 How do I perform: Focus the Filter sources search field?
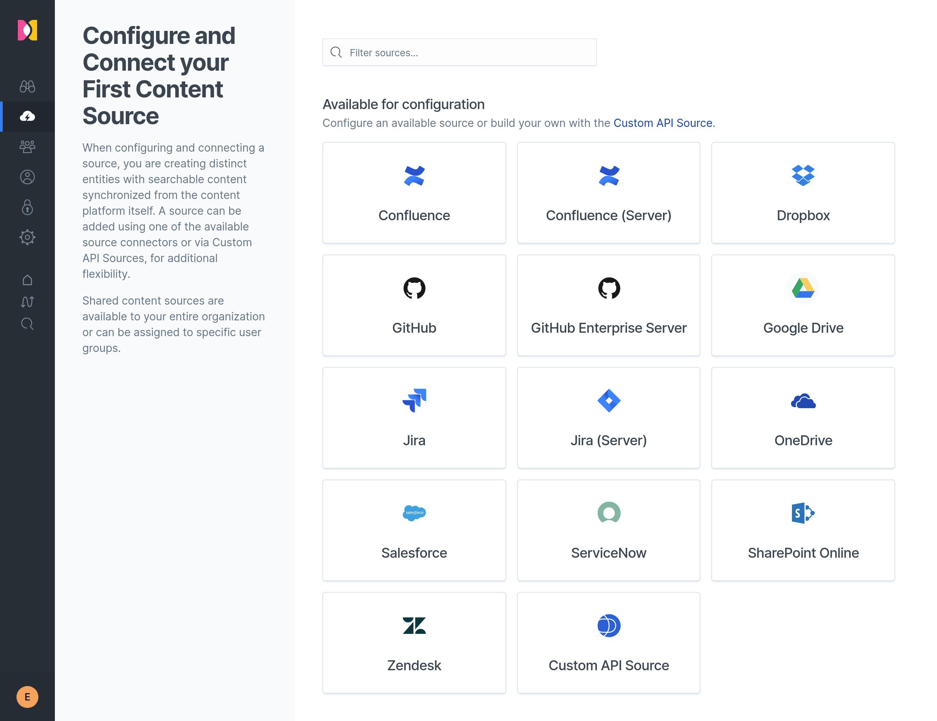point(459,52)
